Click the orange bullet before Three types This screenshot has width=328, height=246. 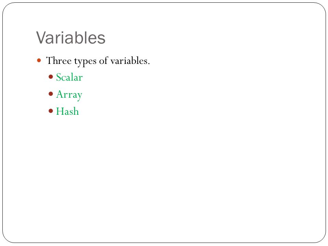(x=39, y=61)
